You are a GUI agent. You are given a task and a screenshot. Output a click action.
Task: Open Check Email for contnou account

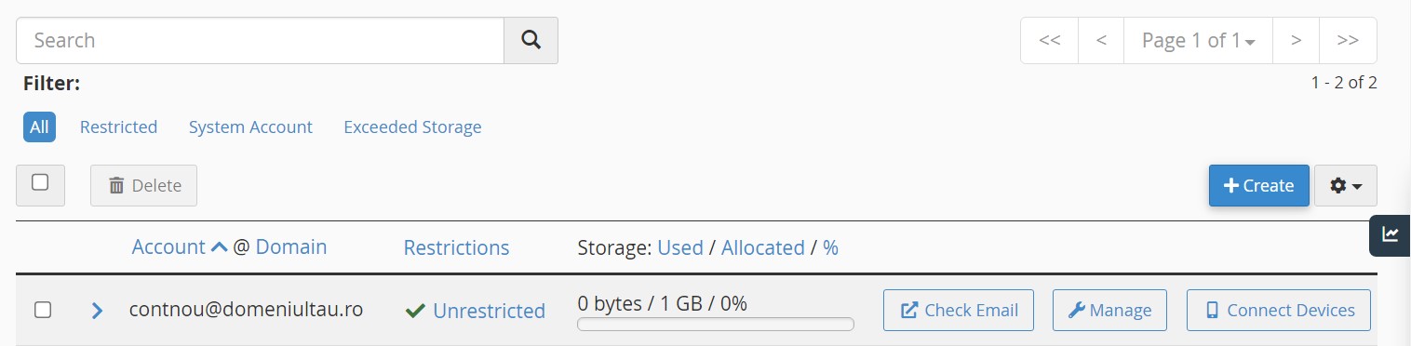[959, 311]
